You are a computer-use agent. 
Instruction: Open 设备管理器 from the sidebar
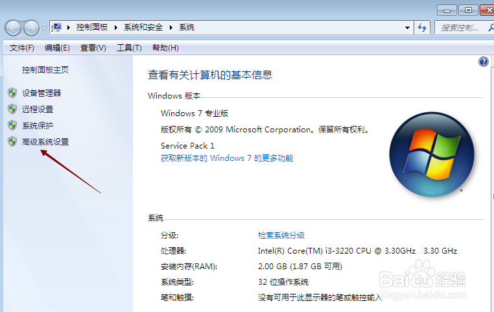coord(41,93)
